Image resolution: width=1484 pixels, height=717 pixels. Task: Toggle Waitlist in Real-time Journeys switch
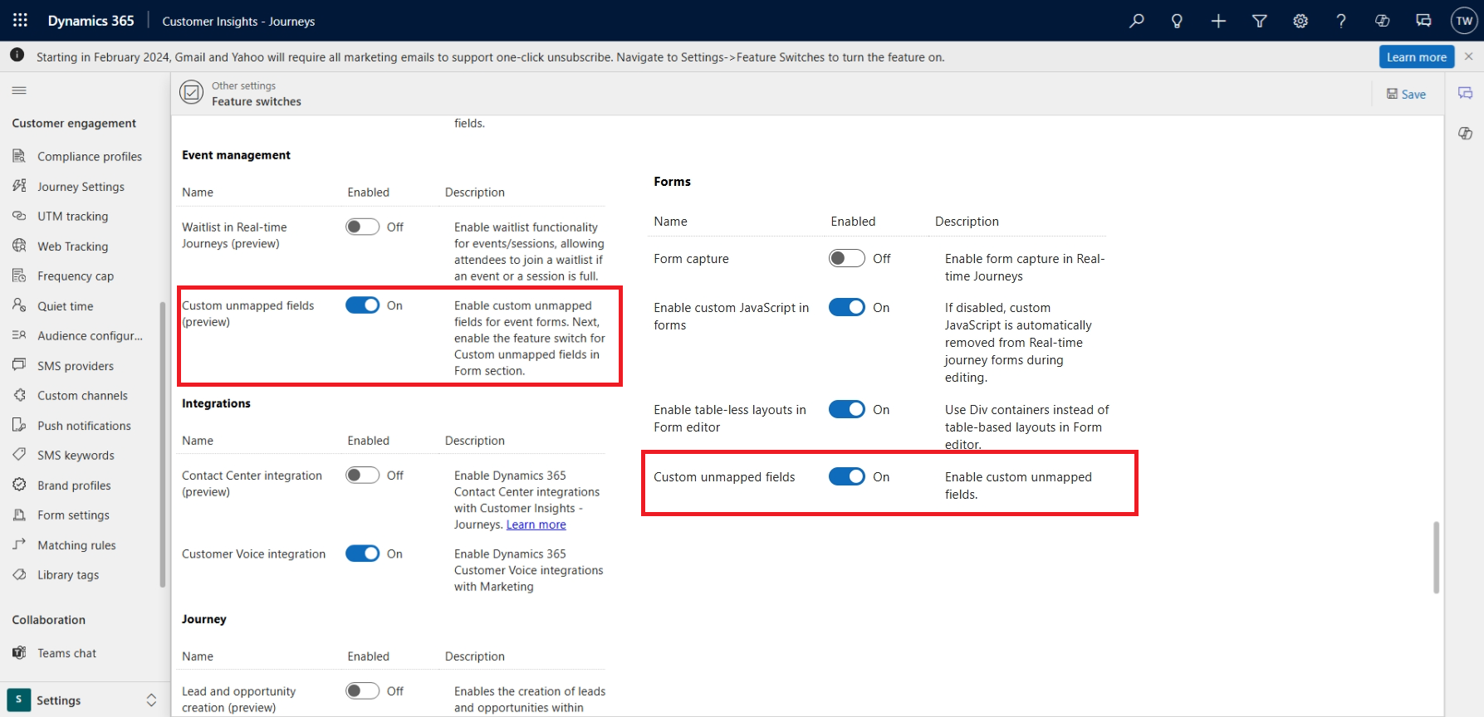[362, 227]
